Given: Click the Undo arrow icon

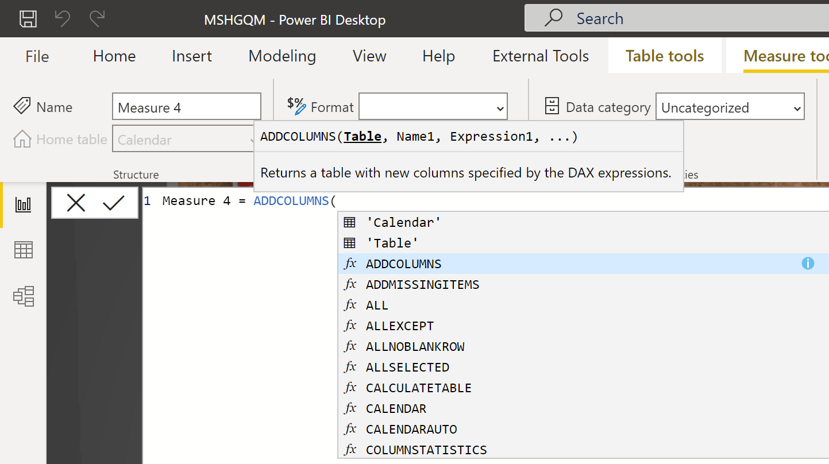Looking at the screenshot, I should [x=62, y=19].
